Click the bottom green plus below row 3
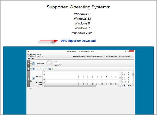157x115 pixels. pos(31,88)
